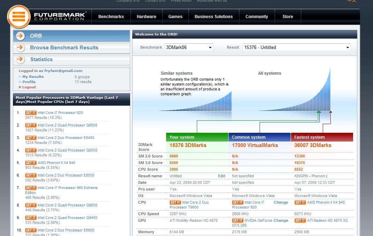
Task: Open the Statistics page
Action: click(72, 59)
